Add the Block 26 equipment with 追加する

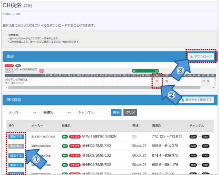click(x=16, y=165)
